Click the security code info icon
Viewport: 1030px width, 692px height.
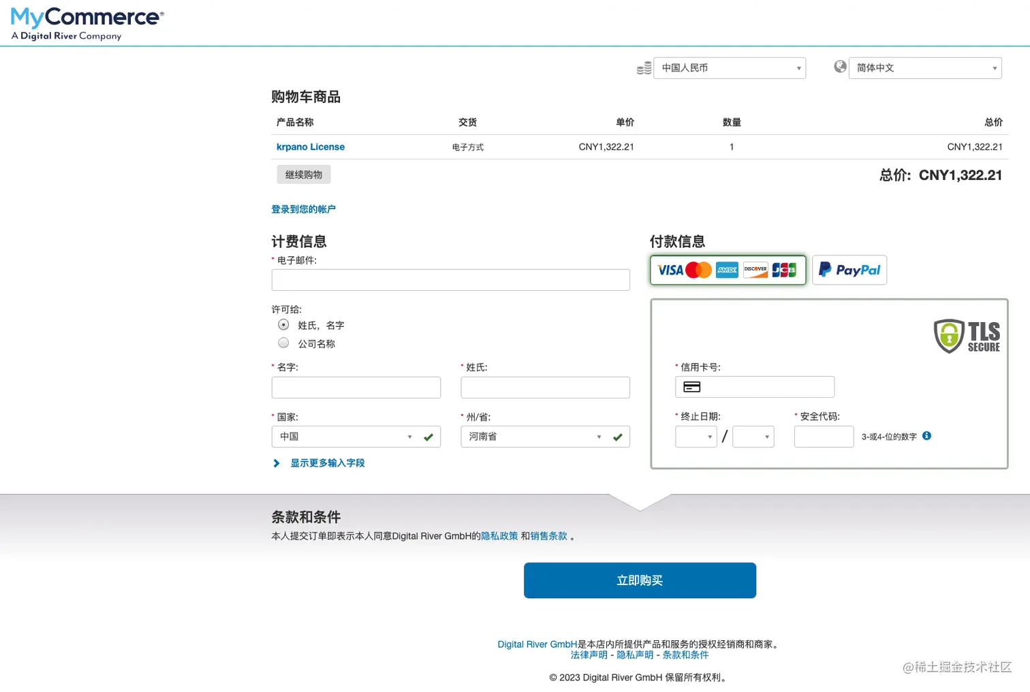coord(926,436)
